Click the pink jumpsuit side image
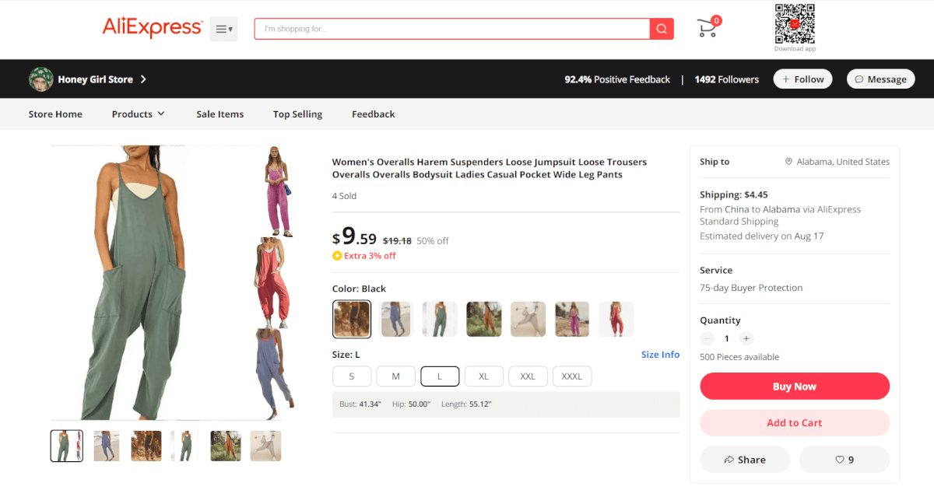 (277, 191)
